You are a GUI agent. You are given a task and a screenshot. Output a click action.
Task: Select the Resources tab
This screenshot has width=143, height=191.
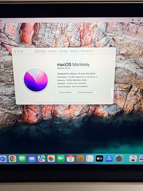87,51
